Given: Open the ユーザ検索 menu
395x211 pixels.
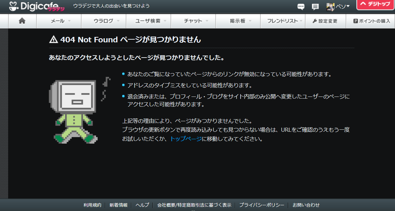Looking at the screenshot, I should coord(148,21).
